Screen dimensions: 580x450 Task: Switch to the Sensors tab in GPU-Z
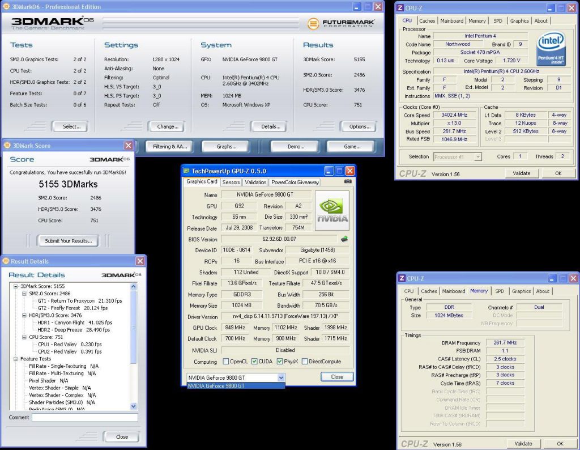tap(231, 182)
